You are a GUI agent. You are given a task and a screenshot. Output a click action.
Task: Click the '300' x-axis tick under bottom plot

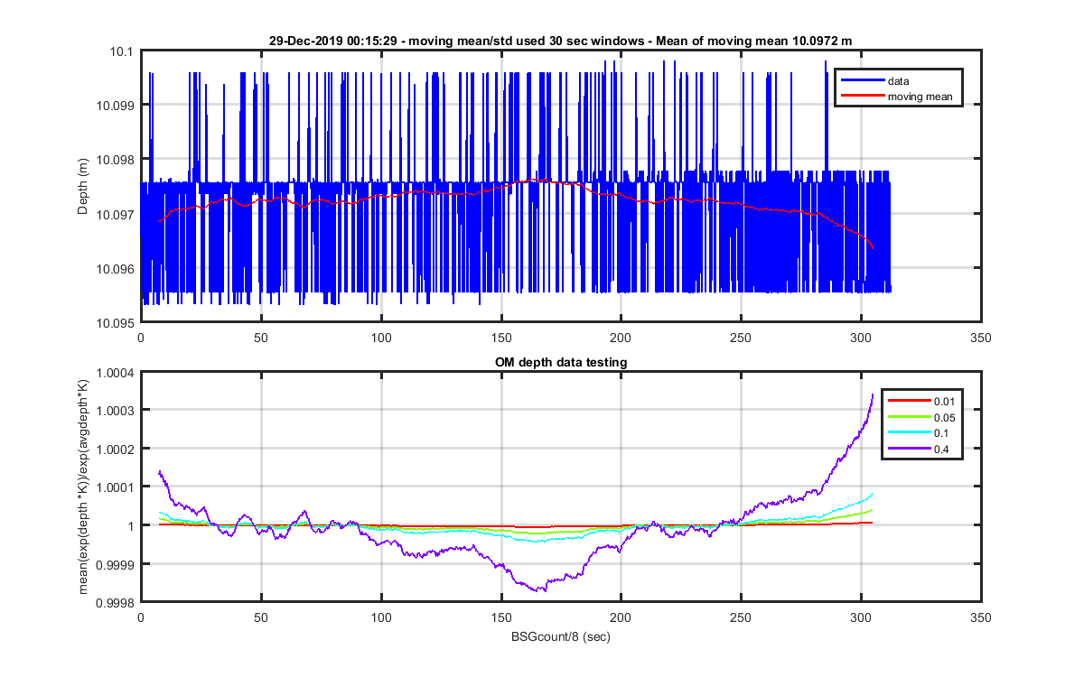pyautogui.click(x=861, y=617)
